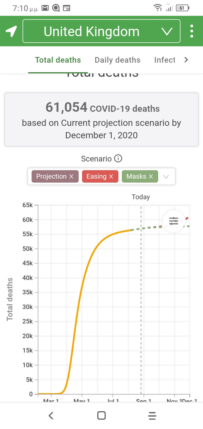
Task: Open Android recent apps button
Action: tap(152, 415)
